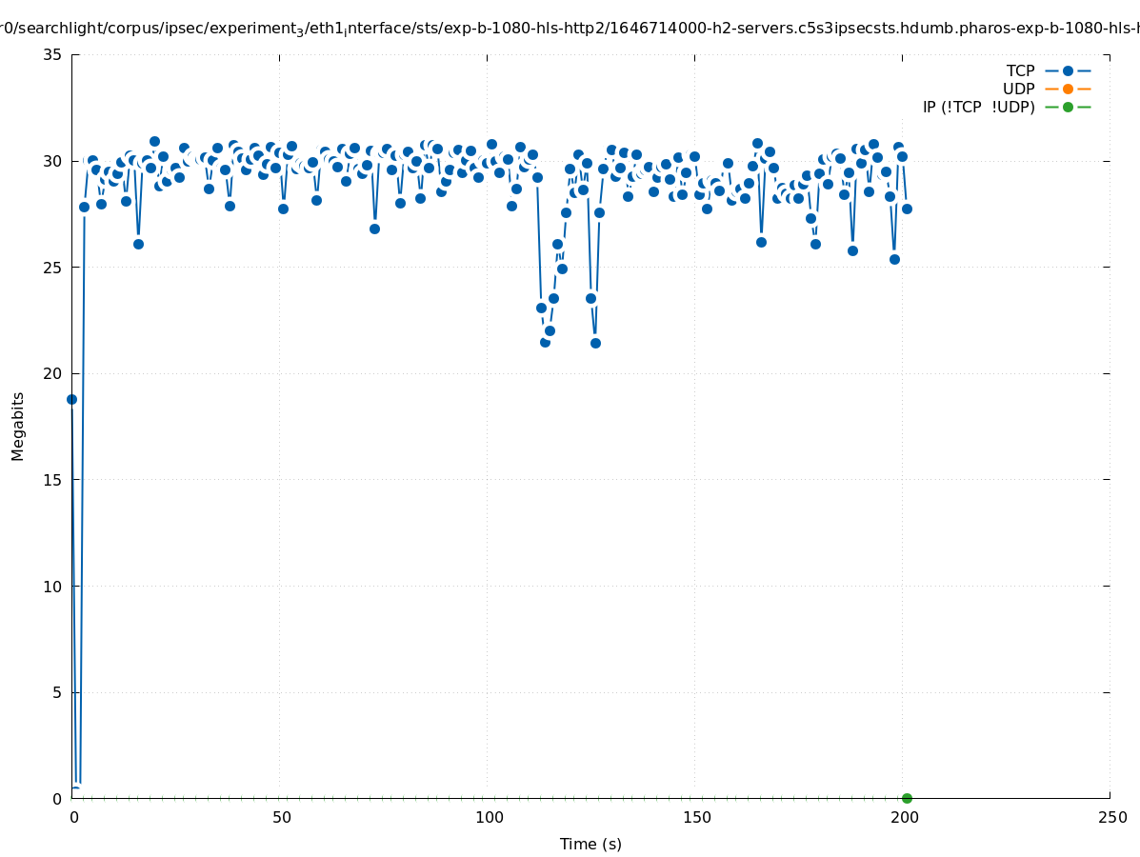Click the first TCP data point at time zero

[x=71, y=399]
